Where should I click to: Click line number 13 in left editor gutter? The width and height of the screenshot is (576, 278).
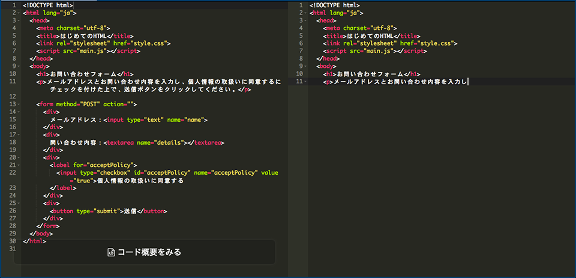[12, 104]
